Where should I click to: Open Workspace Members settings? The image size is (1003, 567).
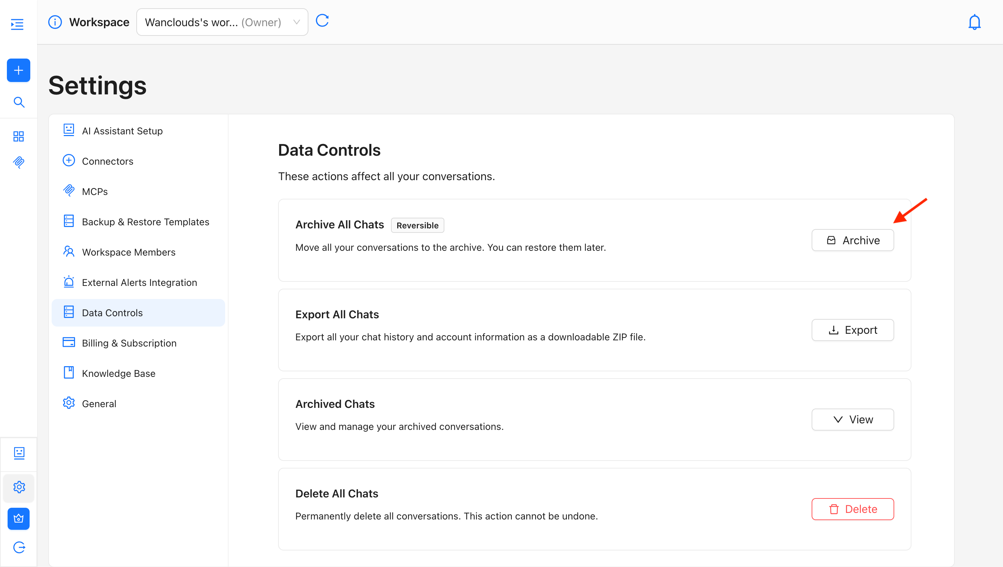coord(128,252)
